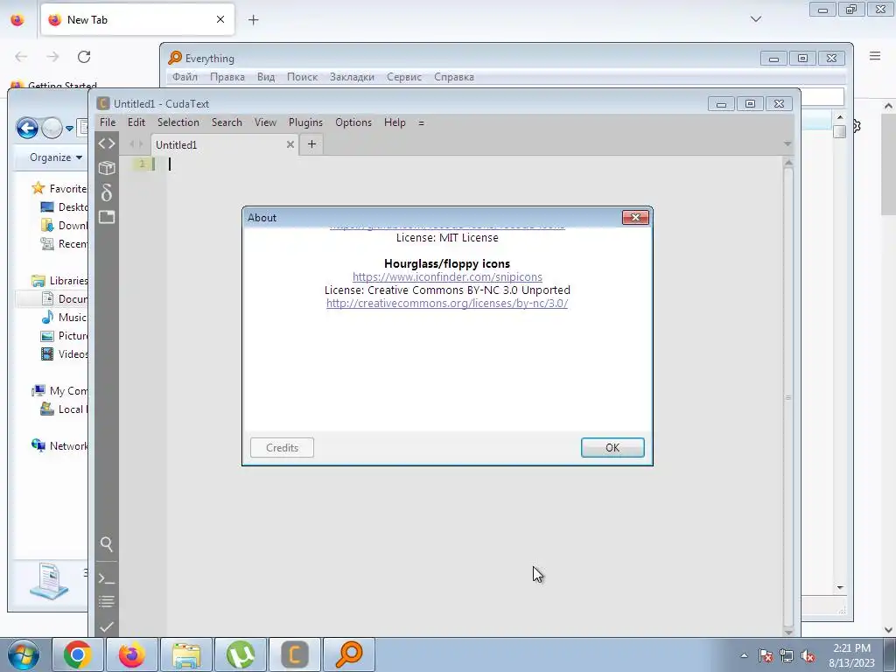The height and width of the screenshot is (672, 896).
Task: Open Explorer history dropdown arrow
Action: pos(69,129)
